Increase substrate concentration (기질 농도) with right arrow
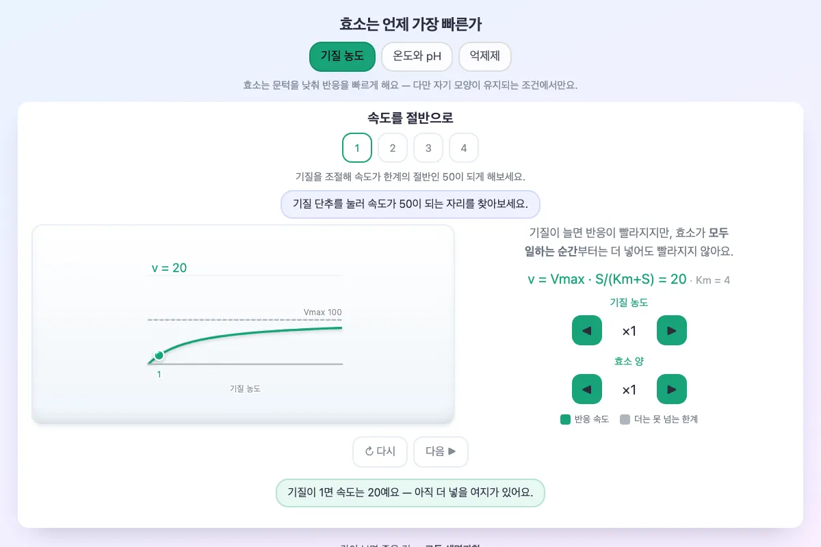 click(x=672, y=331)
